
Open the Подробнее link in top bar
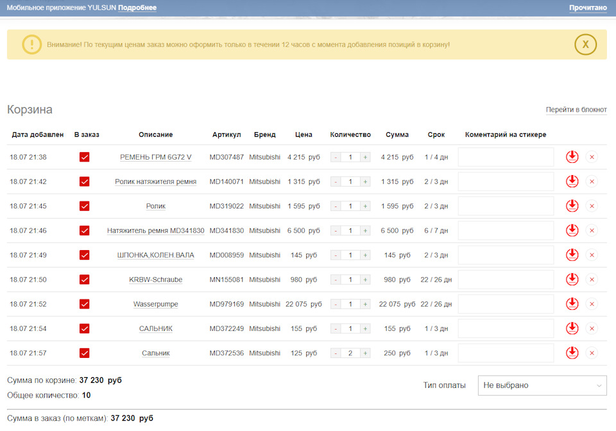coord(137,8)
